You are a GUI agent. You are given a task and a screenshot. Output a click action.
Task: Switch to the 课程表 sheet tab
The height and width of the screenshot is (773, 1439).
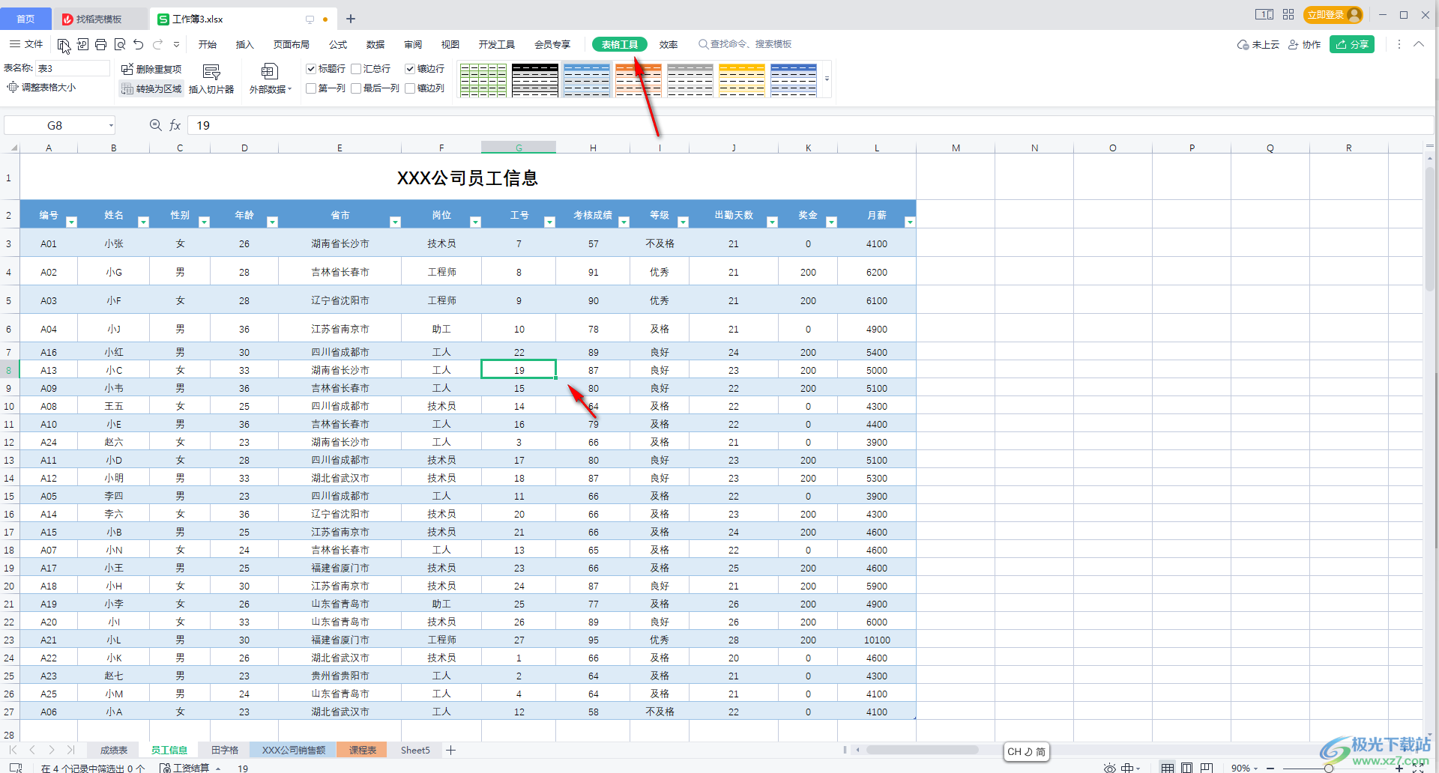point(363,750)
